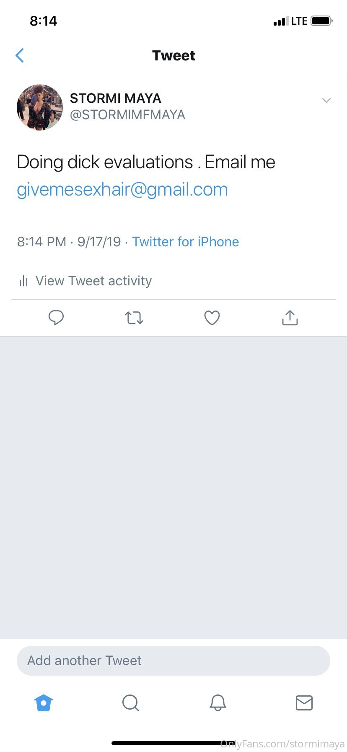Like the tweet with heart icon
Viewport: 347px width, 752px height.
(x=212, y=318)
